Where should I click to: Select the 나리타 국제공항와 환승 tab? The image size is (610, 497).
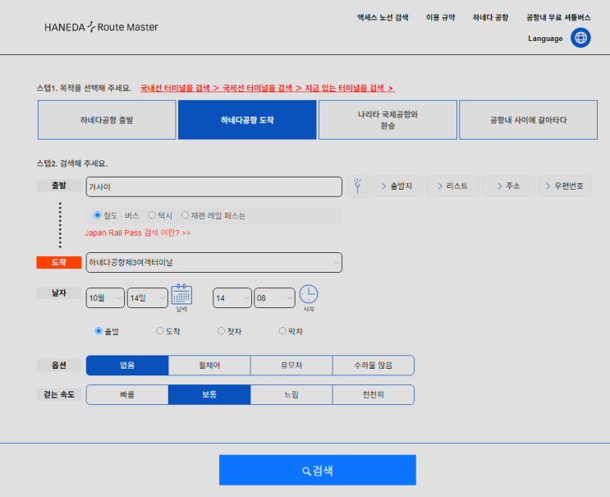(x=388, y=120)
